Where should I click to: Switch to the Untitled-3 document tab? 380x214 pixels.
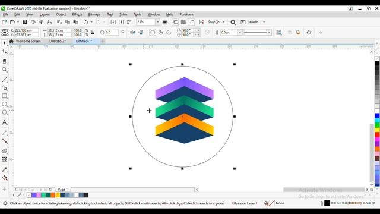coord(58,41)
